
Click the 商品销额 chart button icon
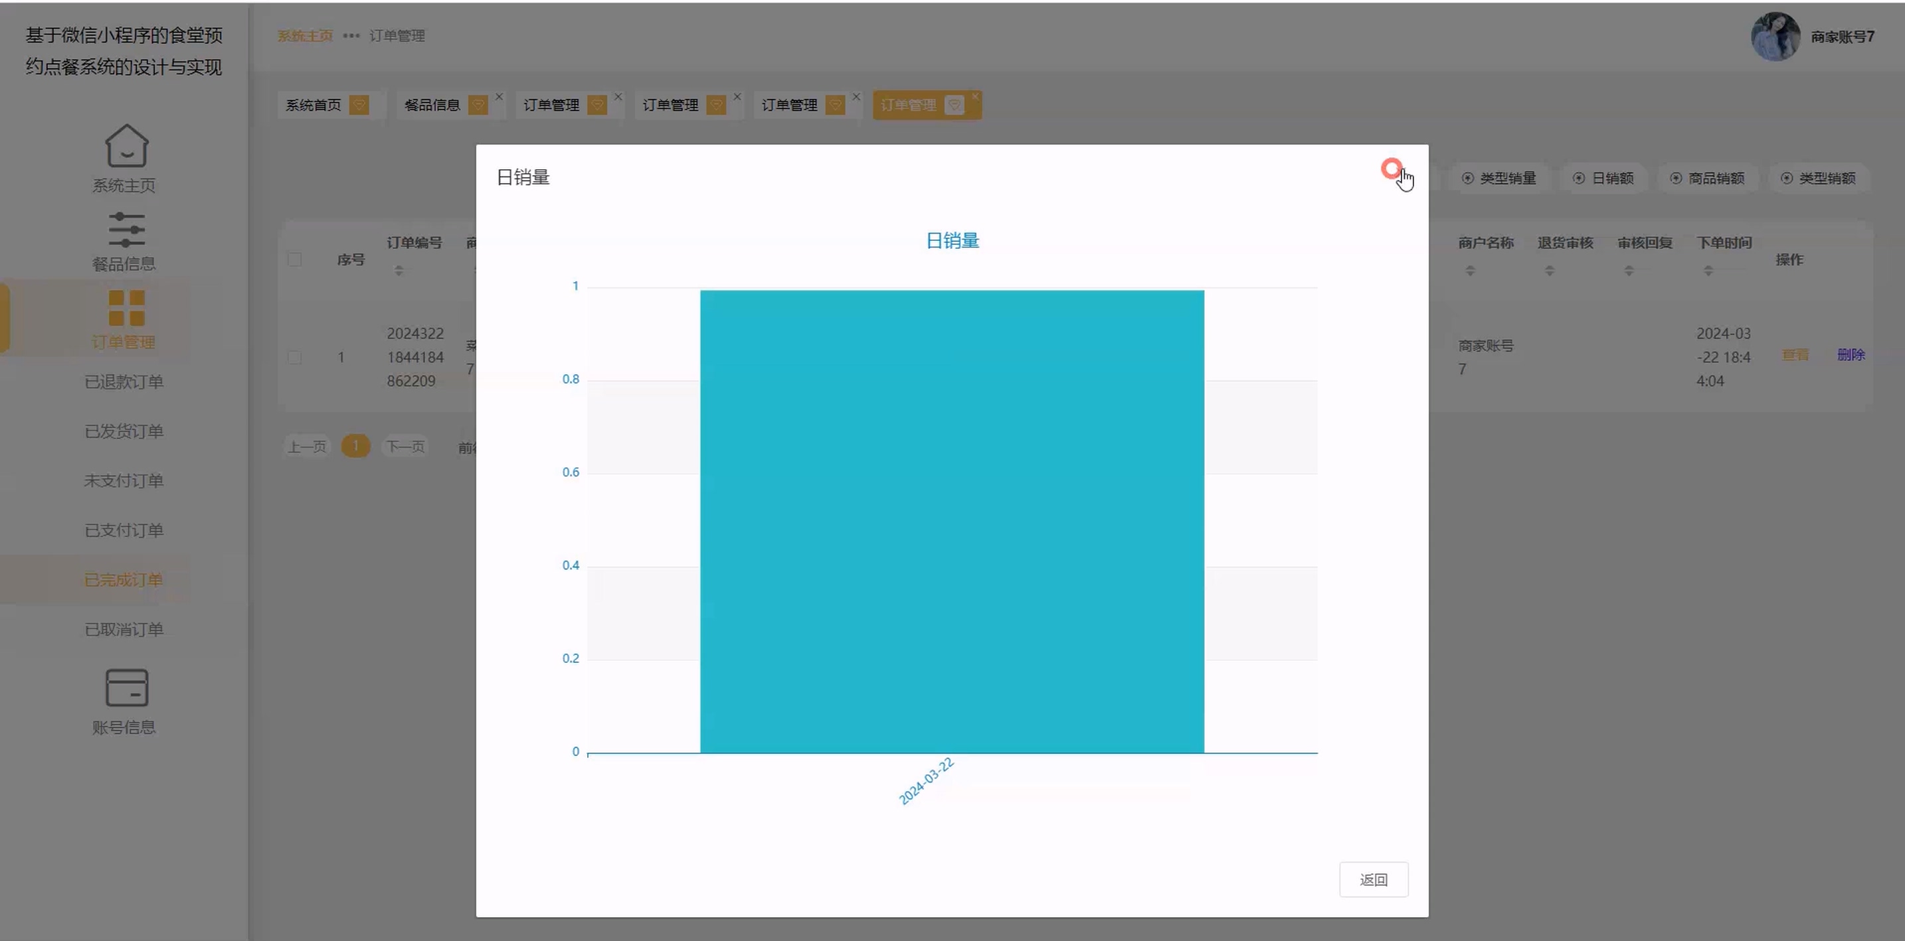tap(1677, 178)
